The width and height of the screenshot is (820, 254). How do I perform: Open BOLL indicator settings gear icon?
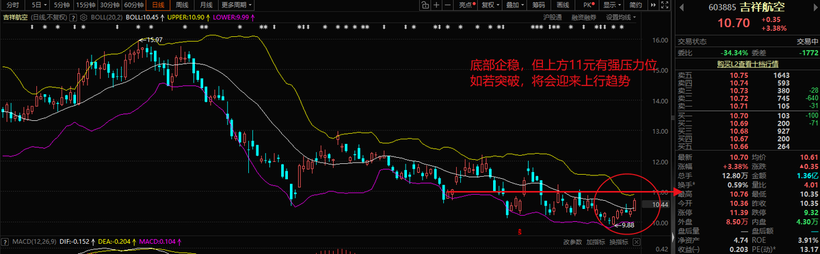point(83,16)
